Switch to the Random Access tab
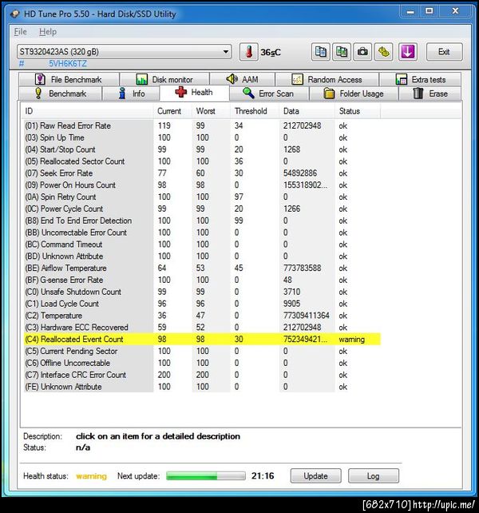This screenshot has width=479, height=513. (327, 79)
